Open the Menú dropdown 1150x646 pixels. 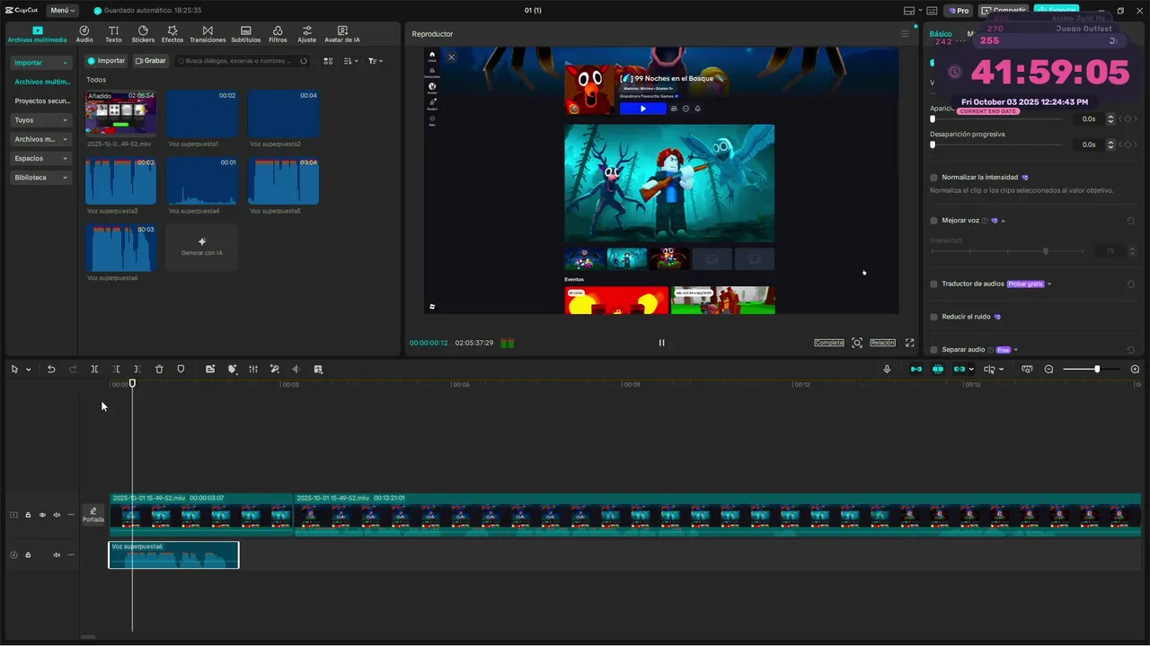click(62, 11)
